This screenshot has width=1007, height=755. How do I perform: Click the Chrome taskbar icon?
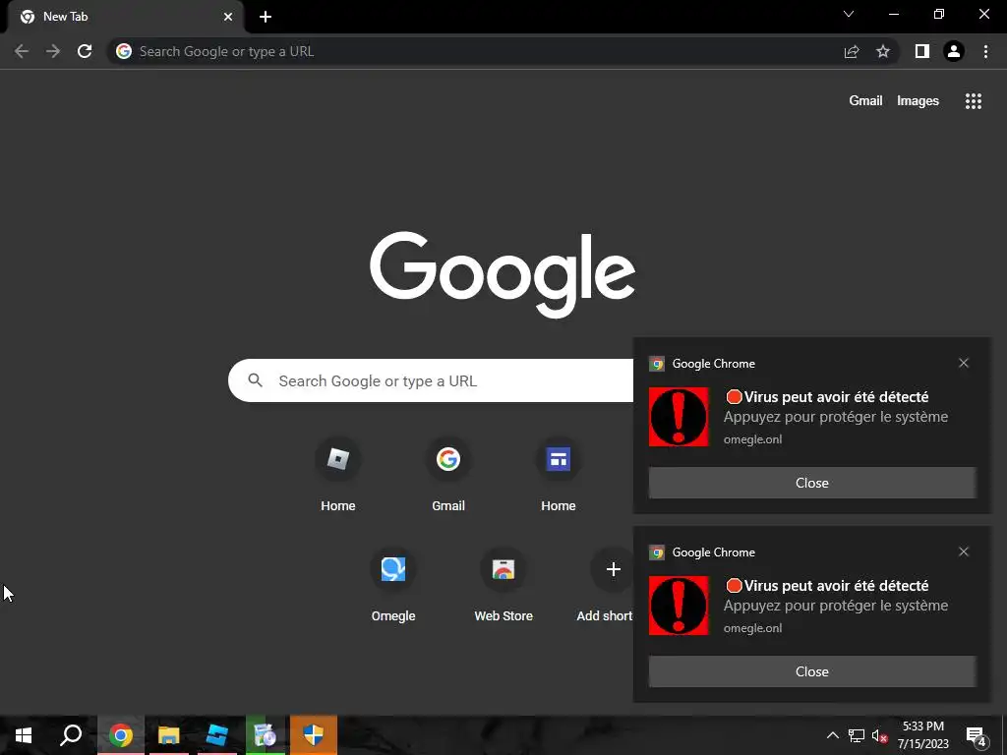click(x=121, y=735)
